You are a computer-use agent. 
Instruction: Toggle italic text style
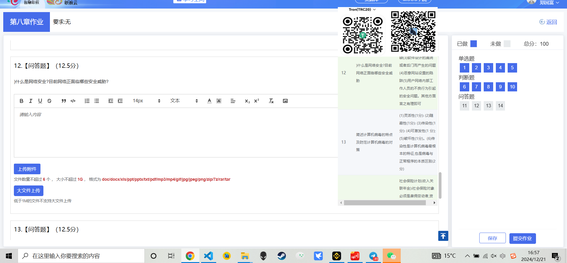(31, 101)
